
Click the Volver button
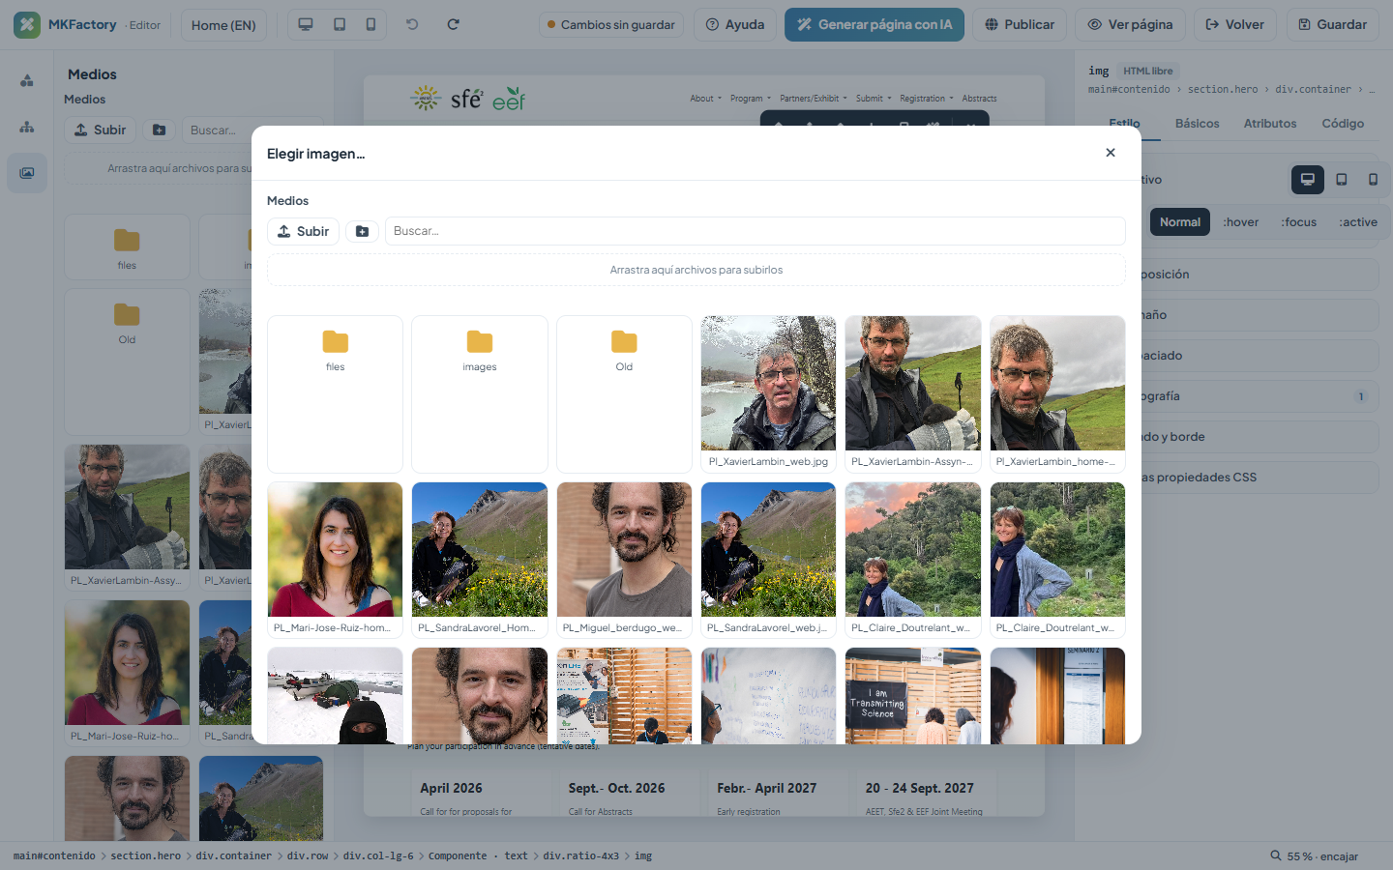(x=1235, y=25)
